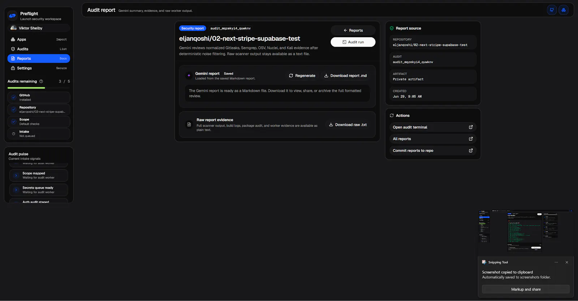Image resolution: width=578 pixels, height=301 pixels.
Task: Open the Apps section in sidebar
Action: coord(39,39)
